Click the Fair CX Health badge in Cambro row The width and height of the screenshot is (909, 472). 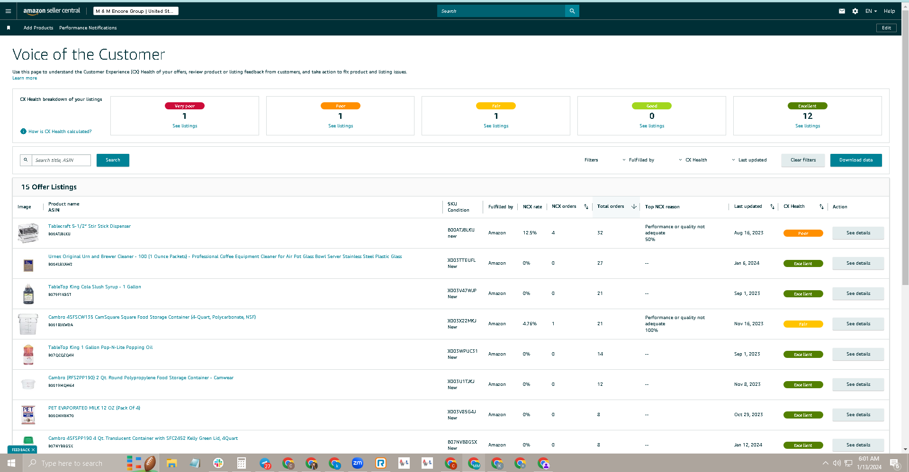point(803,324)
